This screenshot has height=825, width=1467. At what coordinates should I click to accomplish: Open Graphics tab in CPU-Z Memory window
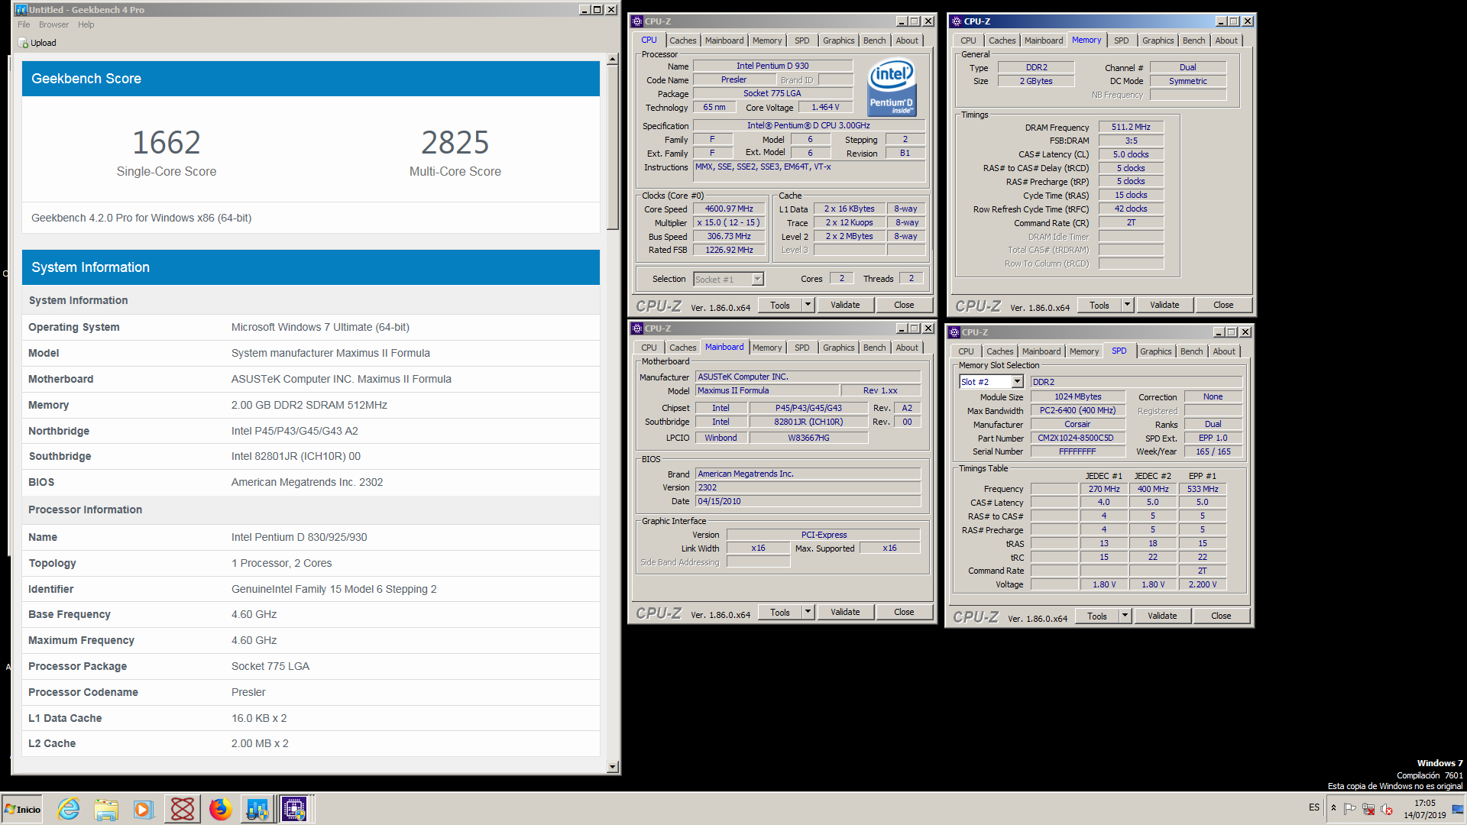point(1158,40)
